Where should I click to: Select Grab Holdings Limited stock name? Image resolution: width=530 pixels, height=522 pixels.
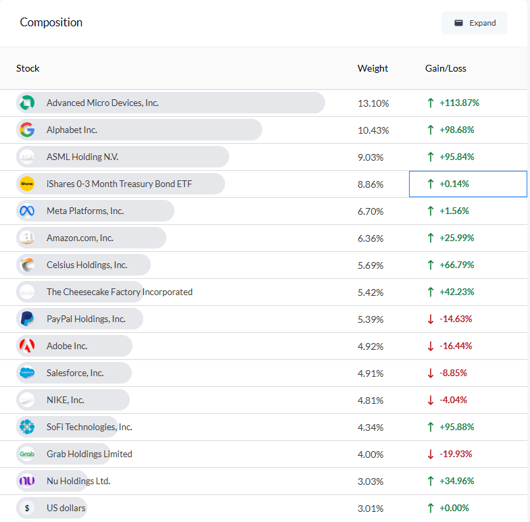tap(89, 454)
